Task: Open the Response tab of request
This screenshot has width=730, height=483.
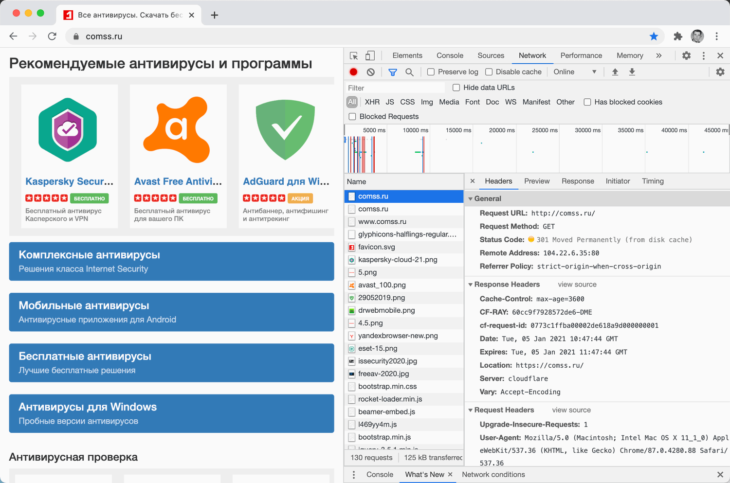Action: coord(578,181)
